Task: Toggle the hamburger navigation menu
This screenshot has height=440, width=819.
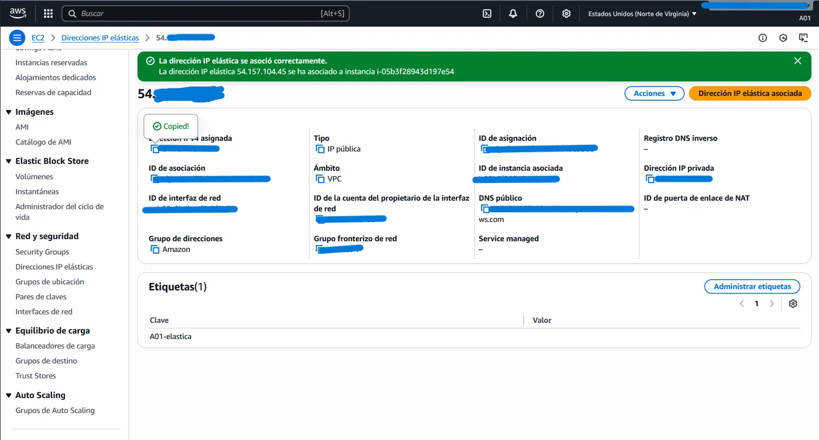Action: pos(17,38)
